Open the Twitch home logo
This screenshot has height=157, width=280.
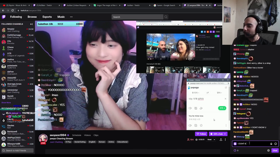tap(3, 17)
